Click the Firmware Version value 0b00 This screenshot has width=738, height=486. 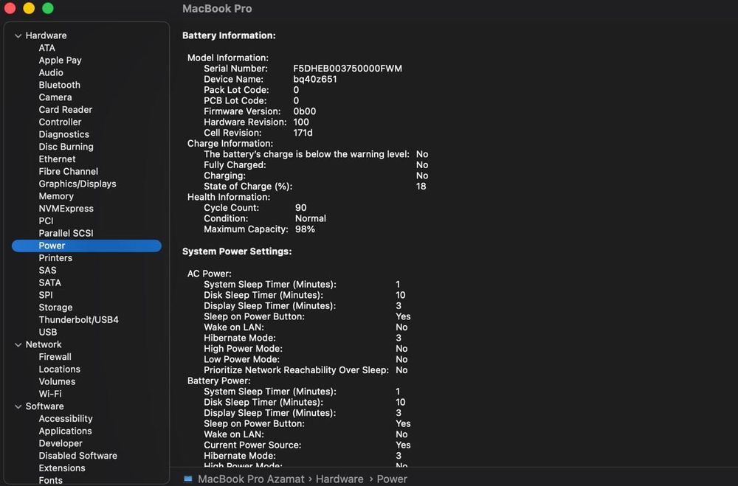[305, 111]
